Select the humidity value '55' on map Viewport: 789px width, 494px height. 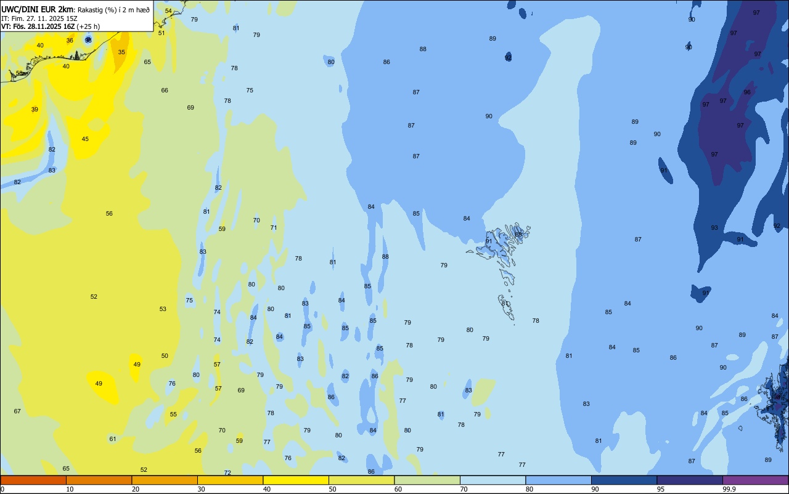pyautogui.click(x=173, y=415)
